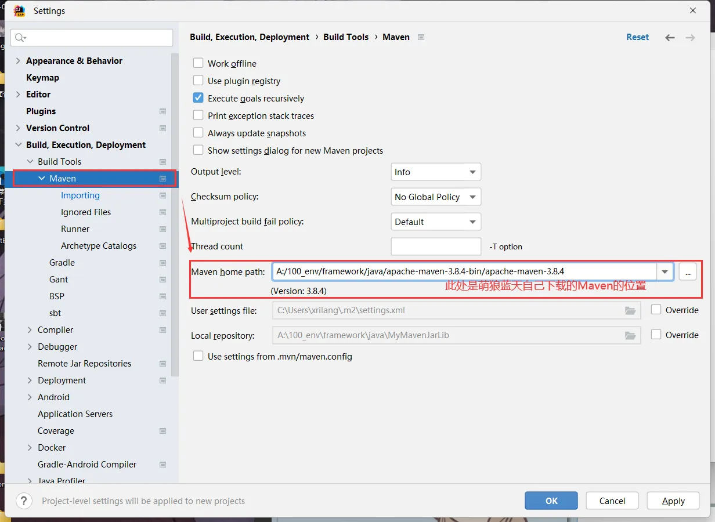Image resolution: width=715 pixels, height=522 pixels.
Task: Click the back navigation arrow icon
Action: (x=670, y=38)
